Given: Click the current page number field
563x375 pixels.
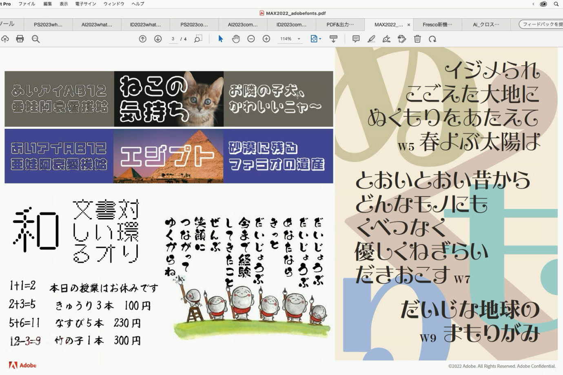Looking at the screenshot, I should coord(173,39).
